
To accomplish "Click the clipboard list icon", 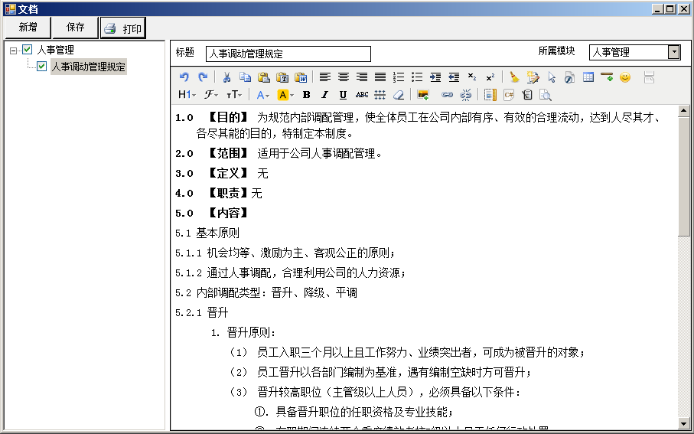I will point(527,95).
